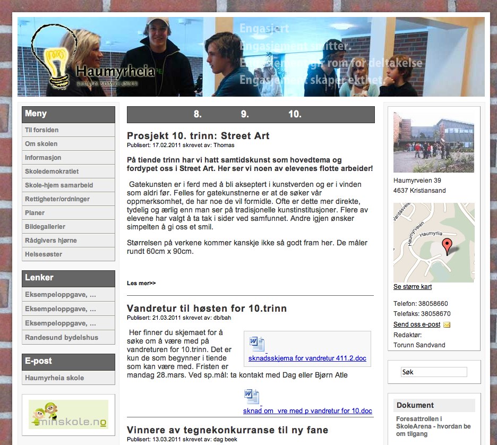Open Prosjekt 10. trinn: Street Art headline
497x445 pixels.
pyautogui.click(x=198, y=135)
